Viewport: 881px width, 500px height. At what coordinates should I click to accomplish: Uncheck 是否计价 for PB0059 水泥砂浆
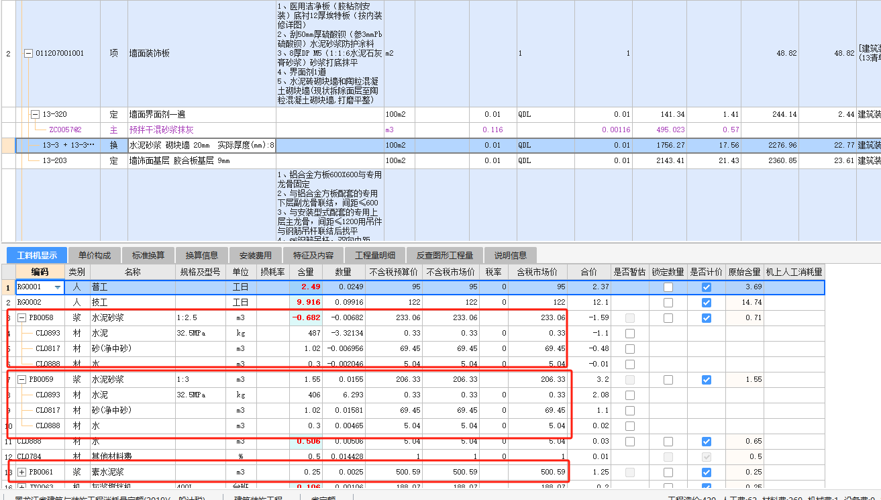pos(706,380)
